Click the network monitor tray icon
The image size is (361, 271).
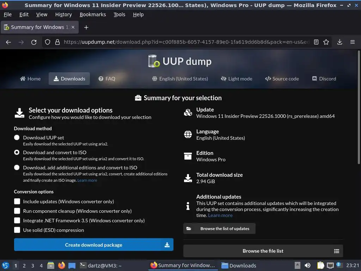pyautogui.click(x=330, y=265)
